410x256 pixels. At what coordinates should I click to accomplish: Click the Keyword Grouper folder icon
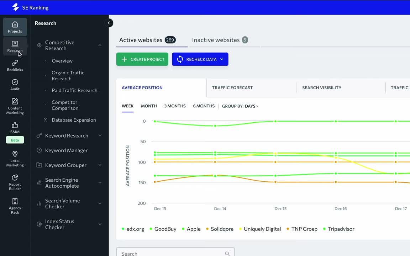click(39, 165)
